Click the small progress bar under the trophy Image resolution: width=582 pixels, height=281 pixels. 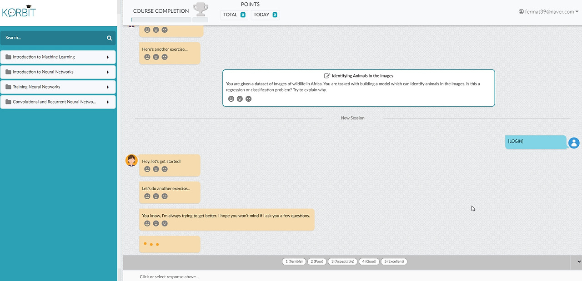(201, 20)
